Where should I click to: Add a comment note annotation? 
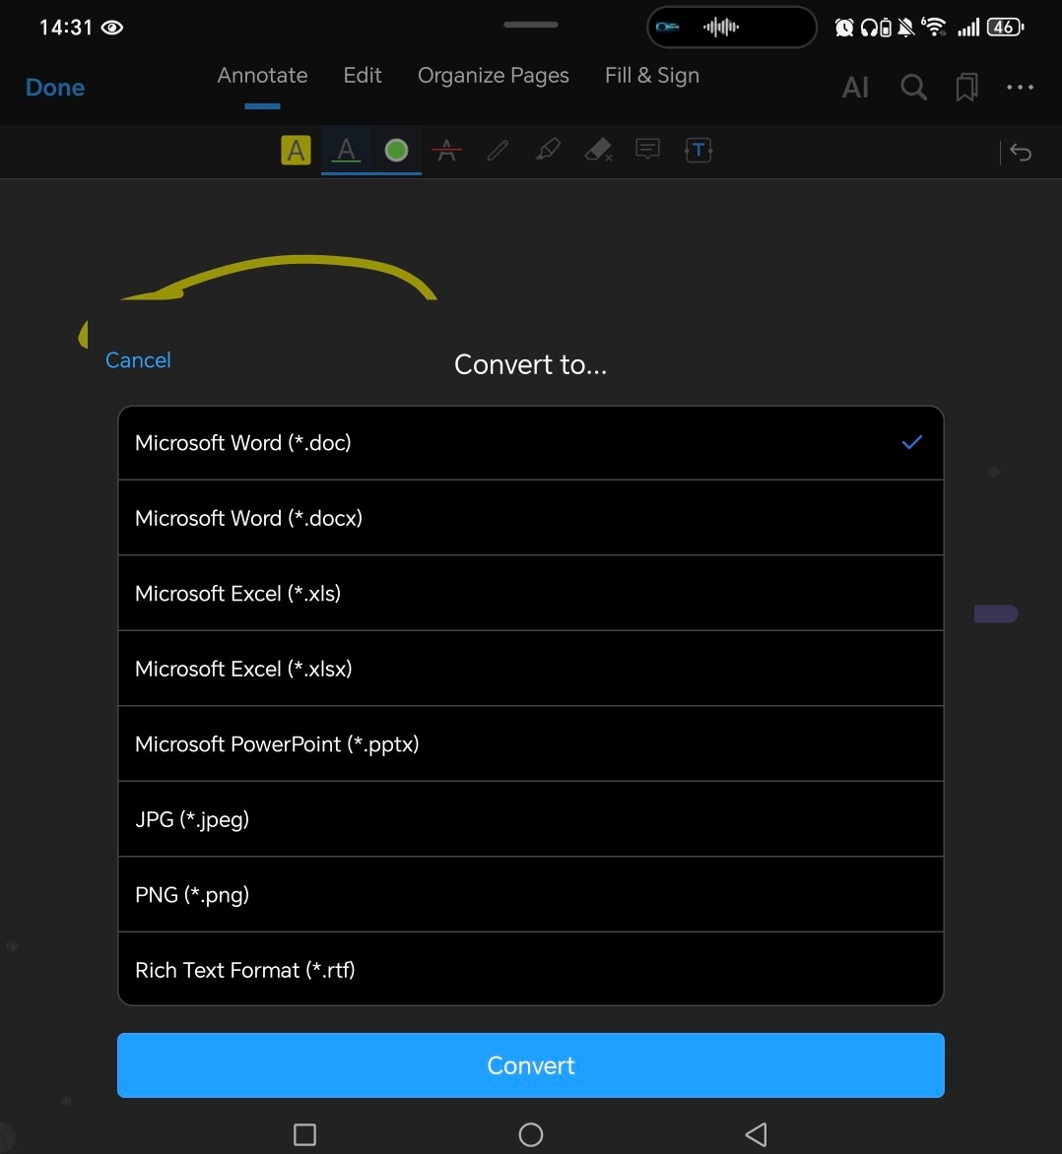pyautogui.click(x=647, y=150)
